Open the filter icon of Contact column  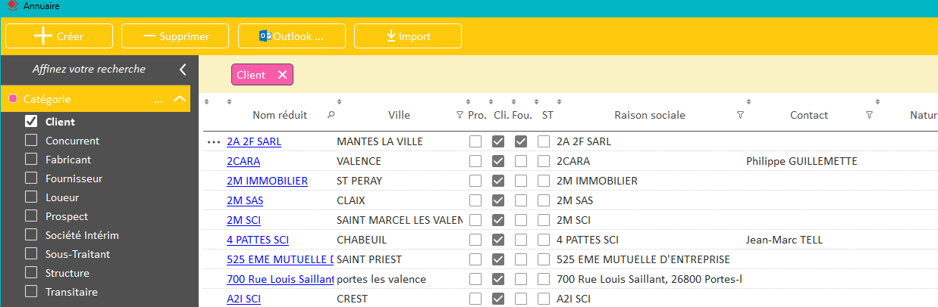point(869,115)
